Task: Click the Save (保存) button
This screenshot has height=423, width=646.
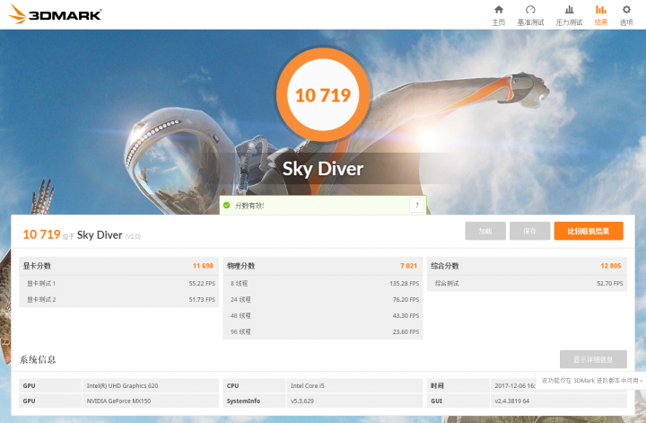Action: pyautogui.click(x=529, y=231)
